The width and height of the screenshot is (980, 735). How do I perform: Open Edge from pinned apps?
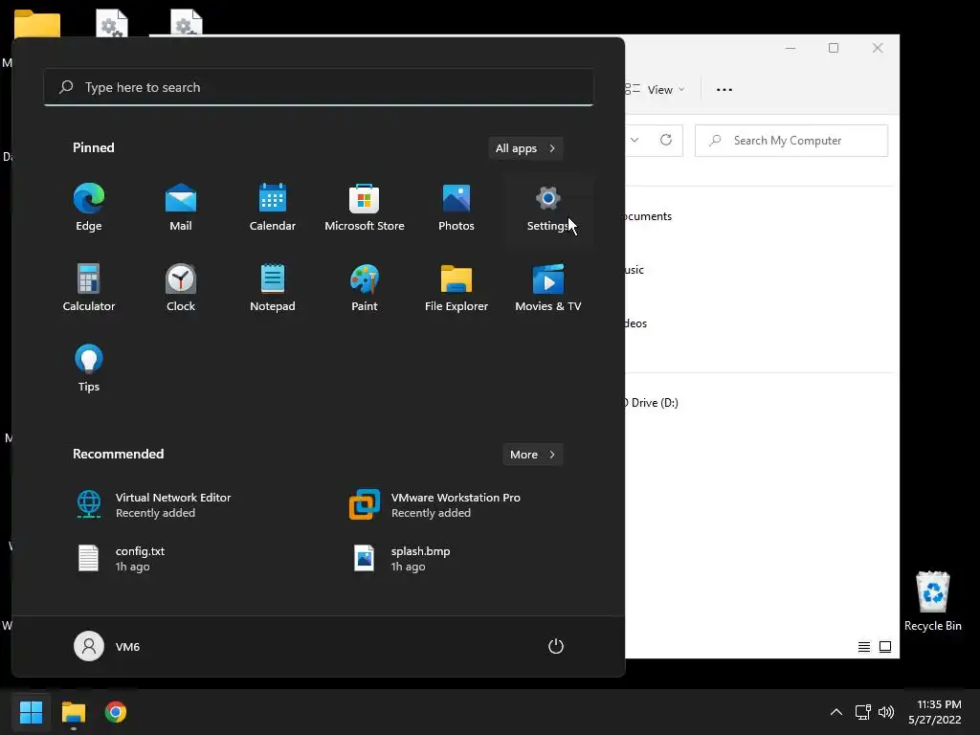[x=89, y=208]
